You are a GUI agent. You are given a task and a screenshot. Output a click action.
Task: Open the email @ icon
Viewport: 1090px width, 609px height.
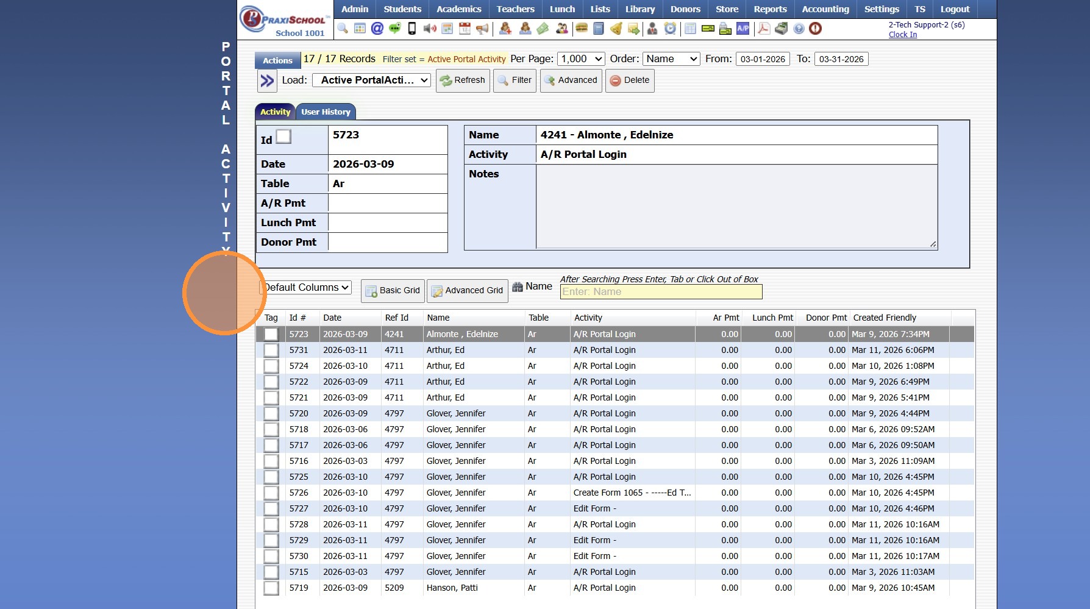tap(377, 28)
